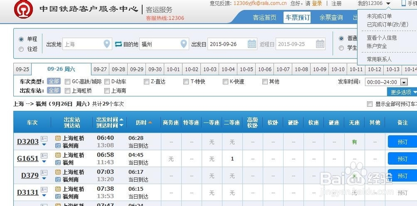Click the feedback email 12306yjfk@rails.com.cn
The width and height of the screenshot is (417, 206).
[260, 3]
